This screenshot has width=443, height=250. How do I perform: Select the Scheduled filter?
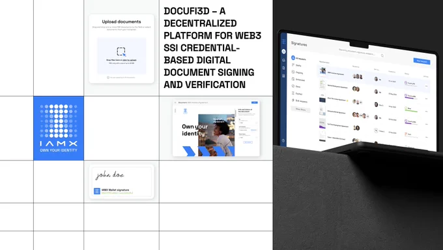(298, 80)
